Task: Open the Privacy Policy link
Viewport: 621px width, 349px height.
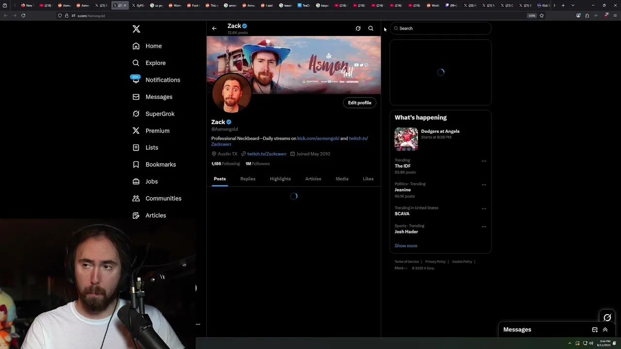Action: point(435,262)
